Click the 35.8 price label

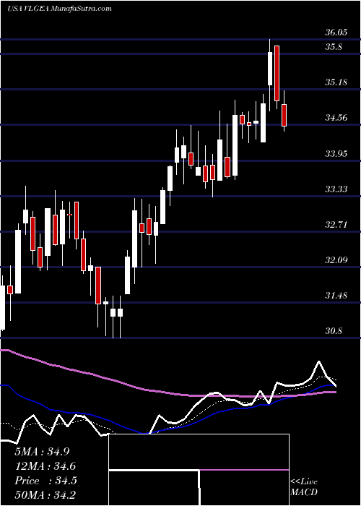334,47
